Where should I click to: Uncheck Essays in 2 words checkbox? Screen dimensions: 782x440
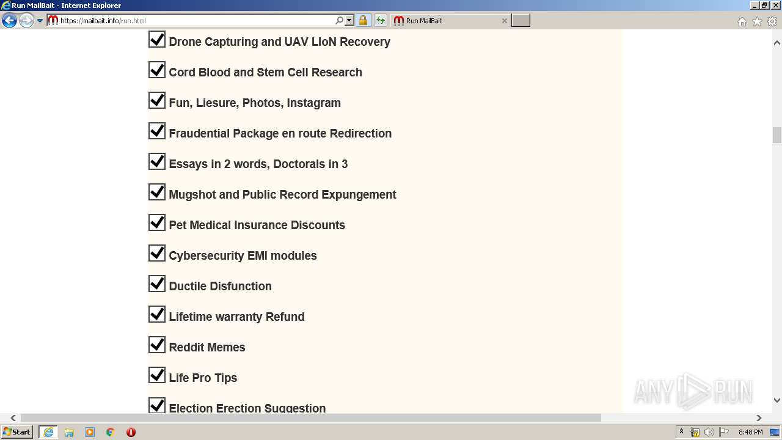[157, 162]
